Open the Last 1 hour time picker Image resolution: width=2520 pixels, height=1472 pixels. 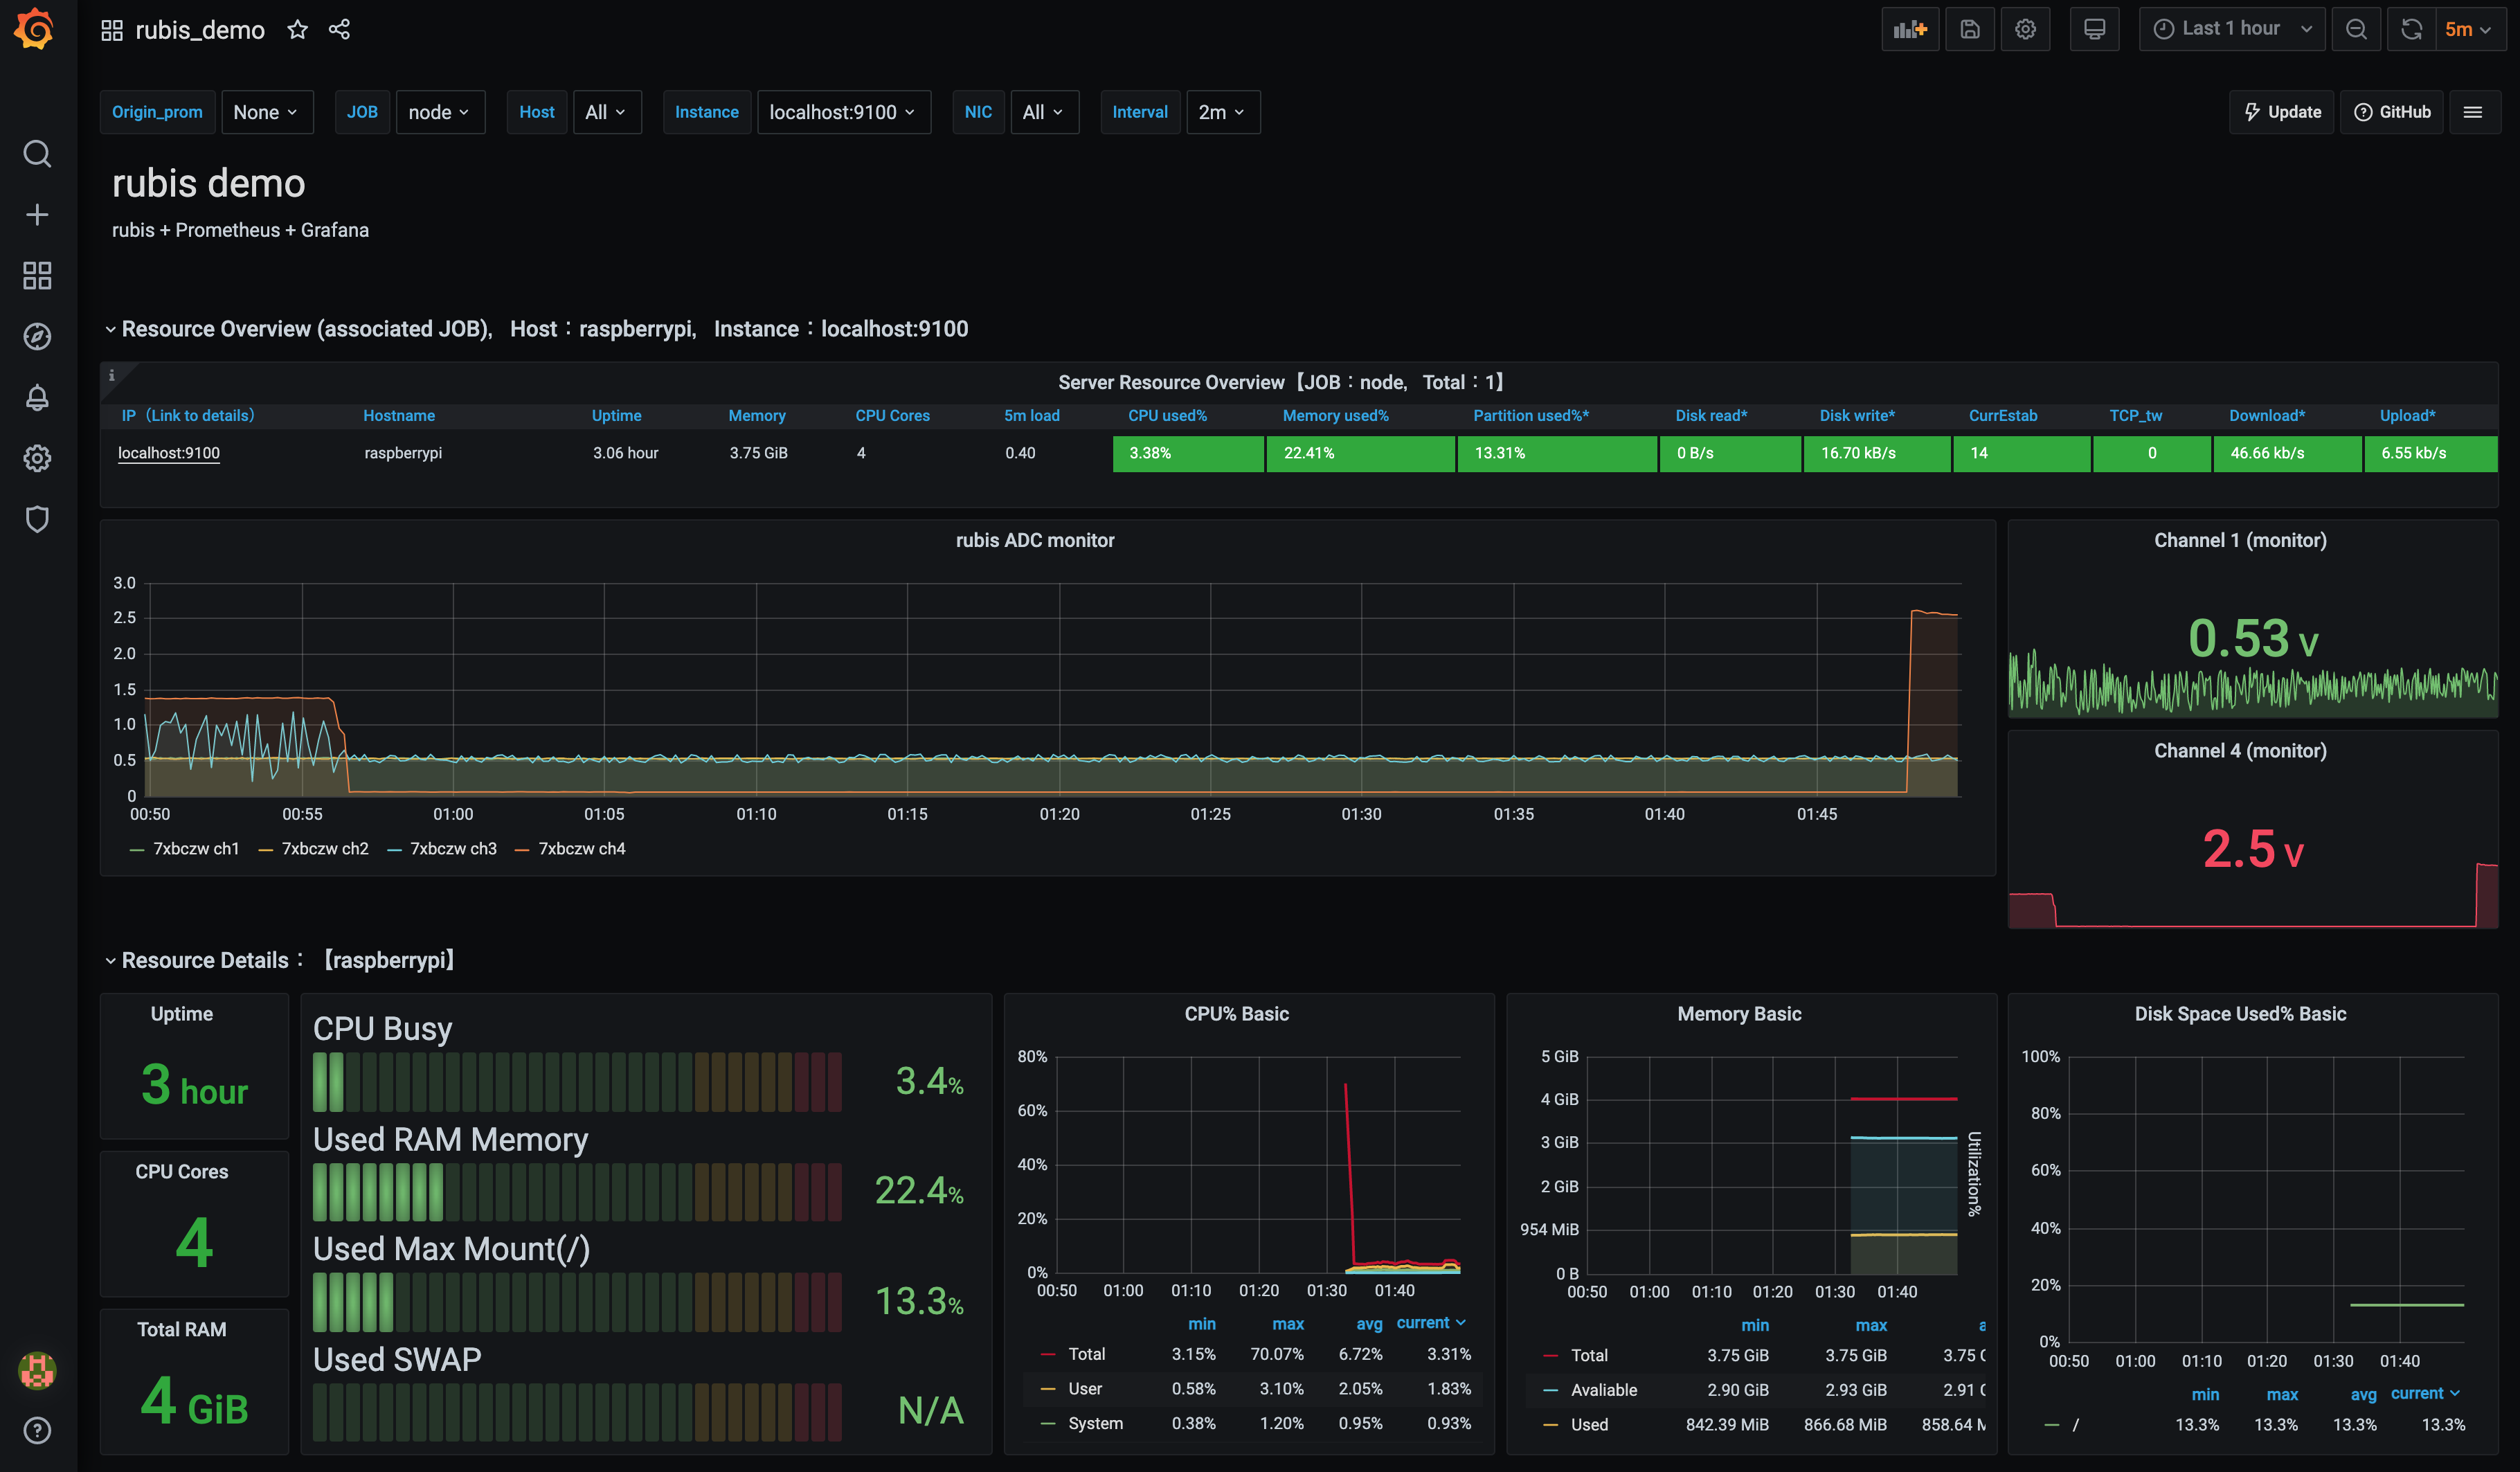tap(2231, 29)
